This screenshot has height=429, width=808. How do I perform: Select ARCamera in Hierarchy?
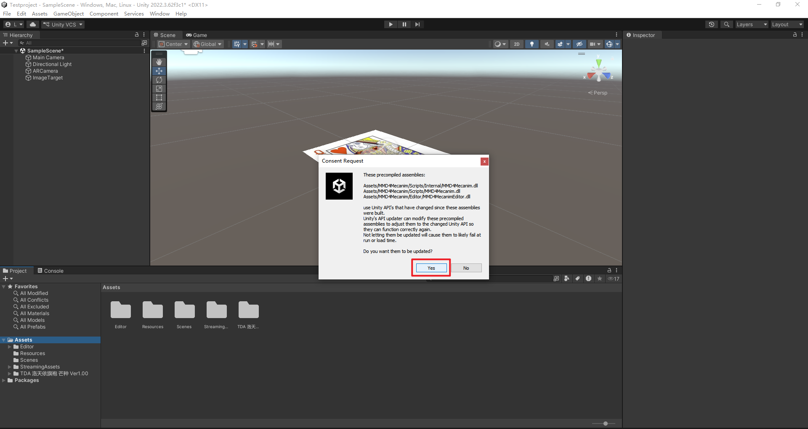coord(45,71)
